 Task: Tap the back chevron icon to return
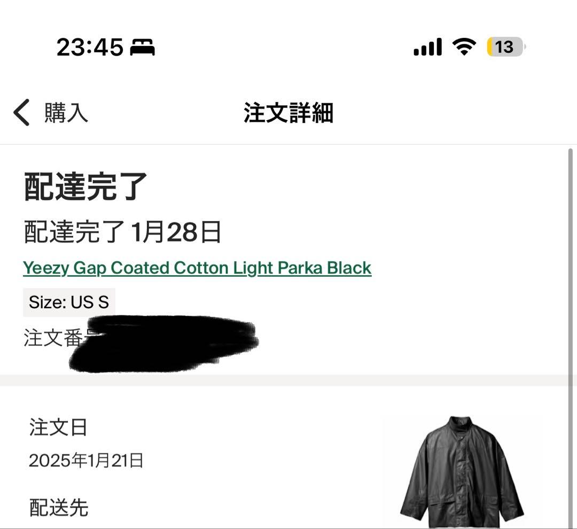(21, 113)
